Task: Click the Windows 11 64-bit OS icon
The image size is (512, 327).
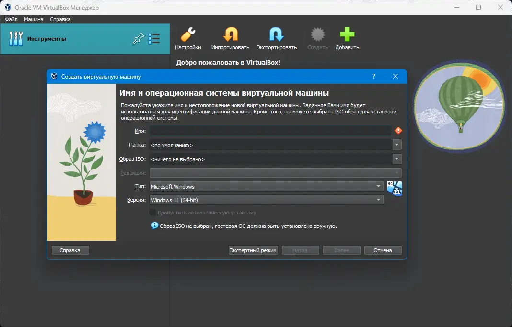Action: coord(395,189)
